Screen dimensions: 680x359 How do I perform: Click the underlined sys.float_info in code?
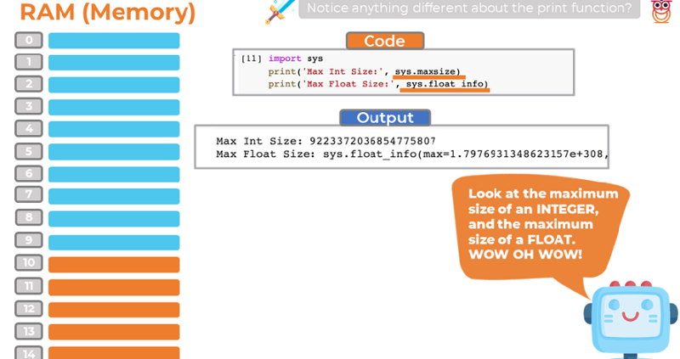point(447,84)
